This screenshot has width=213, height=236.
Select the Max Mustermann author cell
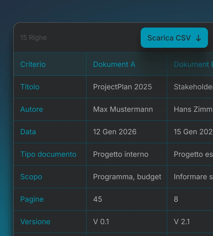[123, 109]
